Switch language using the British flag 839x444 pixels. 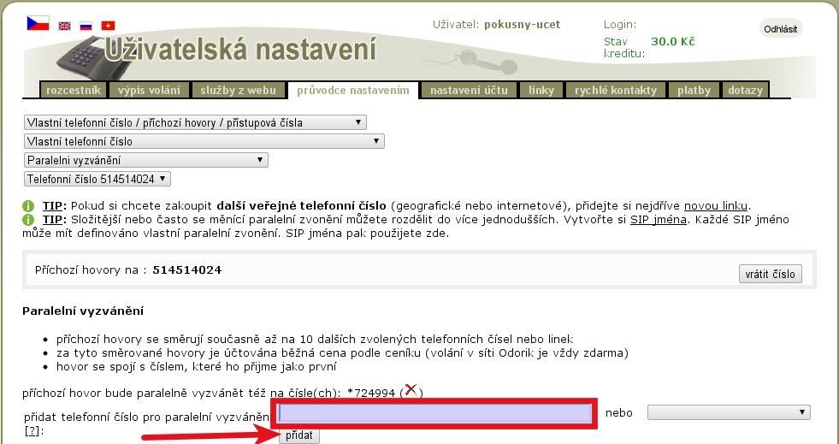point(65,26)
